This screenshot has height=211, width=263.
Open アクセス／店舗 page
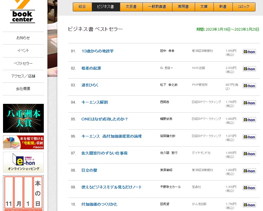coord(23,76)
